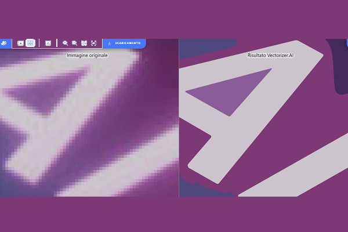
Task: Select the side-by-side comparison view
Action: coord(30,43)
